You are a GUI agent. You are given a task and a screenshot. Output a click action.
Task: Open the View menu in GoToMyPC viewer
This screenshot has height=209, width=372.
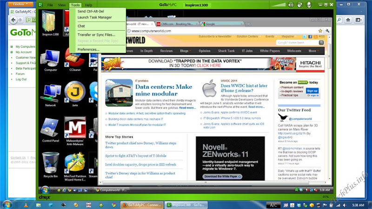[x=62, y=5]
